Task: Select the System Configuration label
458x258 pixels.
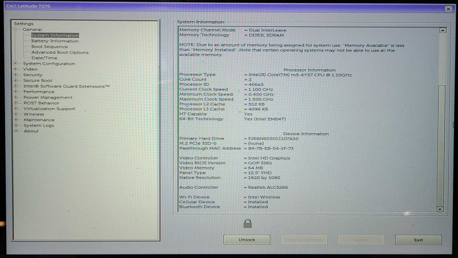Action: tap(49, 63)
